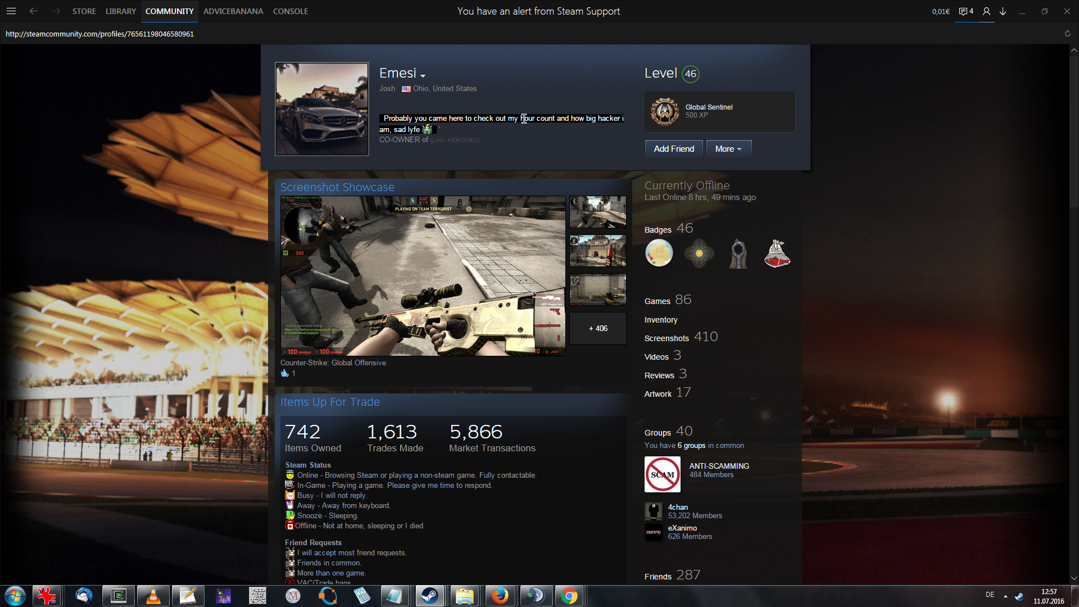The width and height of the screenshot is (1079, 607).
Task: Click the friends list person icon
Action: (986, 11)
